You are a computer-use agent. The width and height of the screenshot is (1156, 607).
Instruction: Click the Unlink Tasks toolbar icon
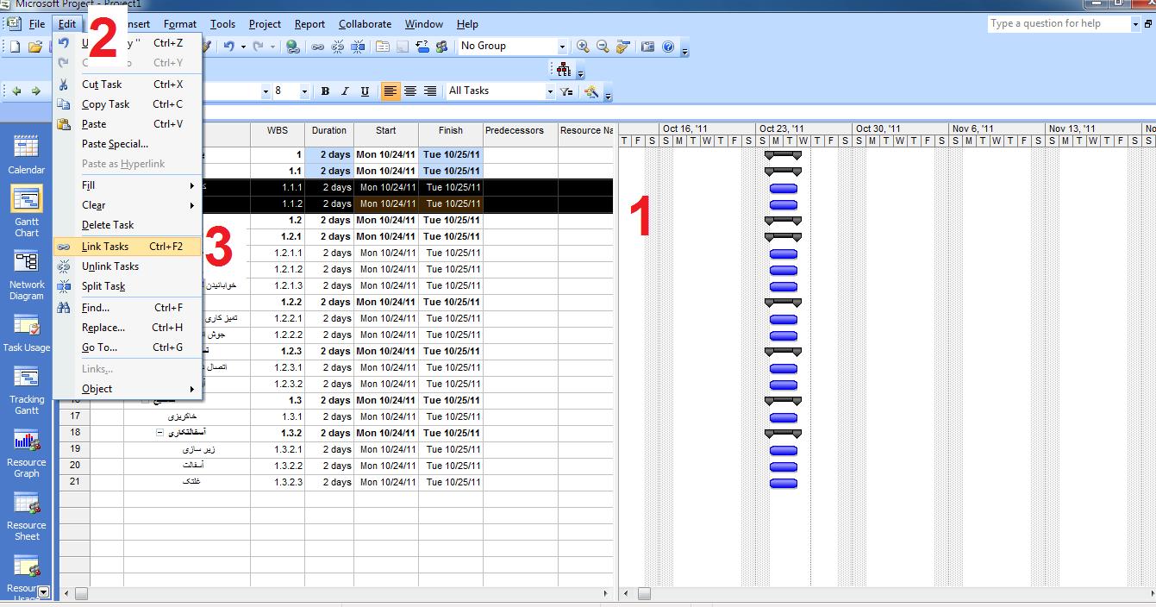click(337, 47)
